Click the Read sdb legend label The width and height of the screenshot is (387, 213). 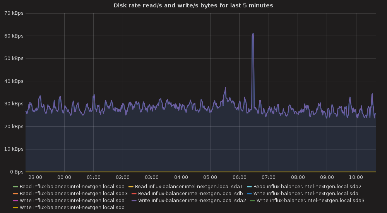click(x=190, y=194)
